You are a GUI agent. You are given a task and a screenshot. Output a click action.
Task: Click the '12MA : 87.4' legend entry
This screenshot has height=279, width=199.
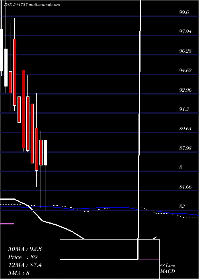coord(25,265)
